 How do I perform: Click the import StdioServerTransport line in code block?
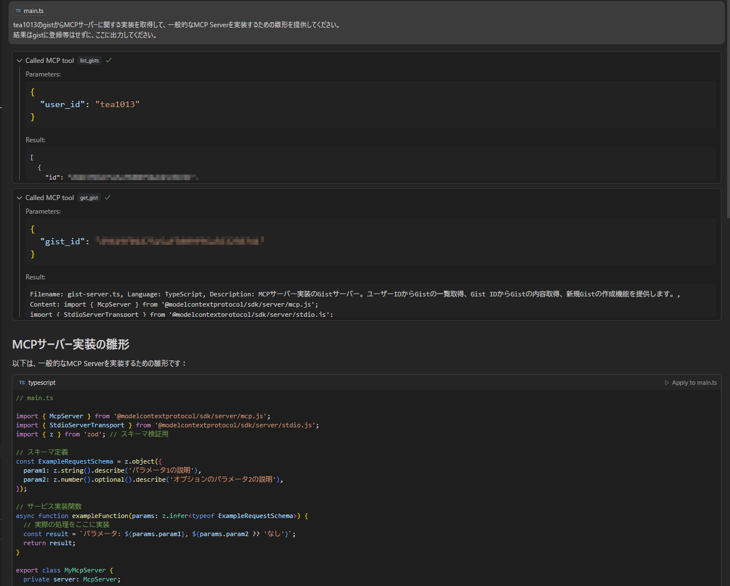pos(167,425)
